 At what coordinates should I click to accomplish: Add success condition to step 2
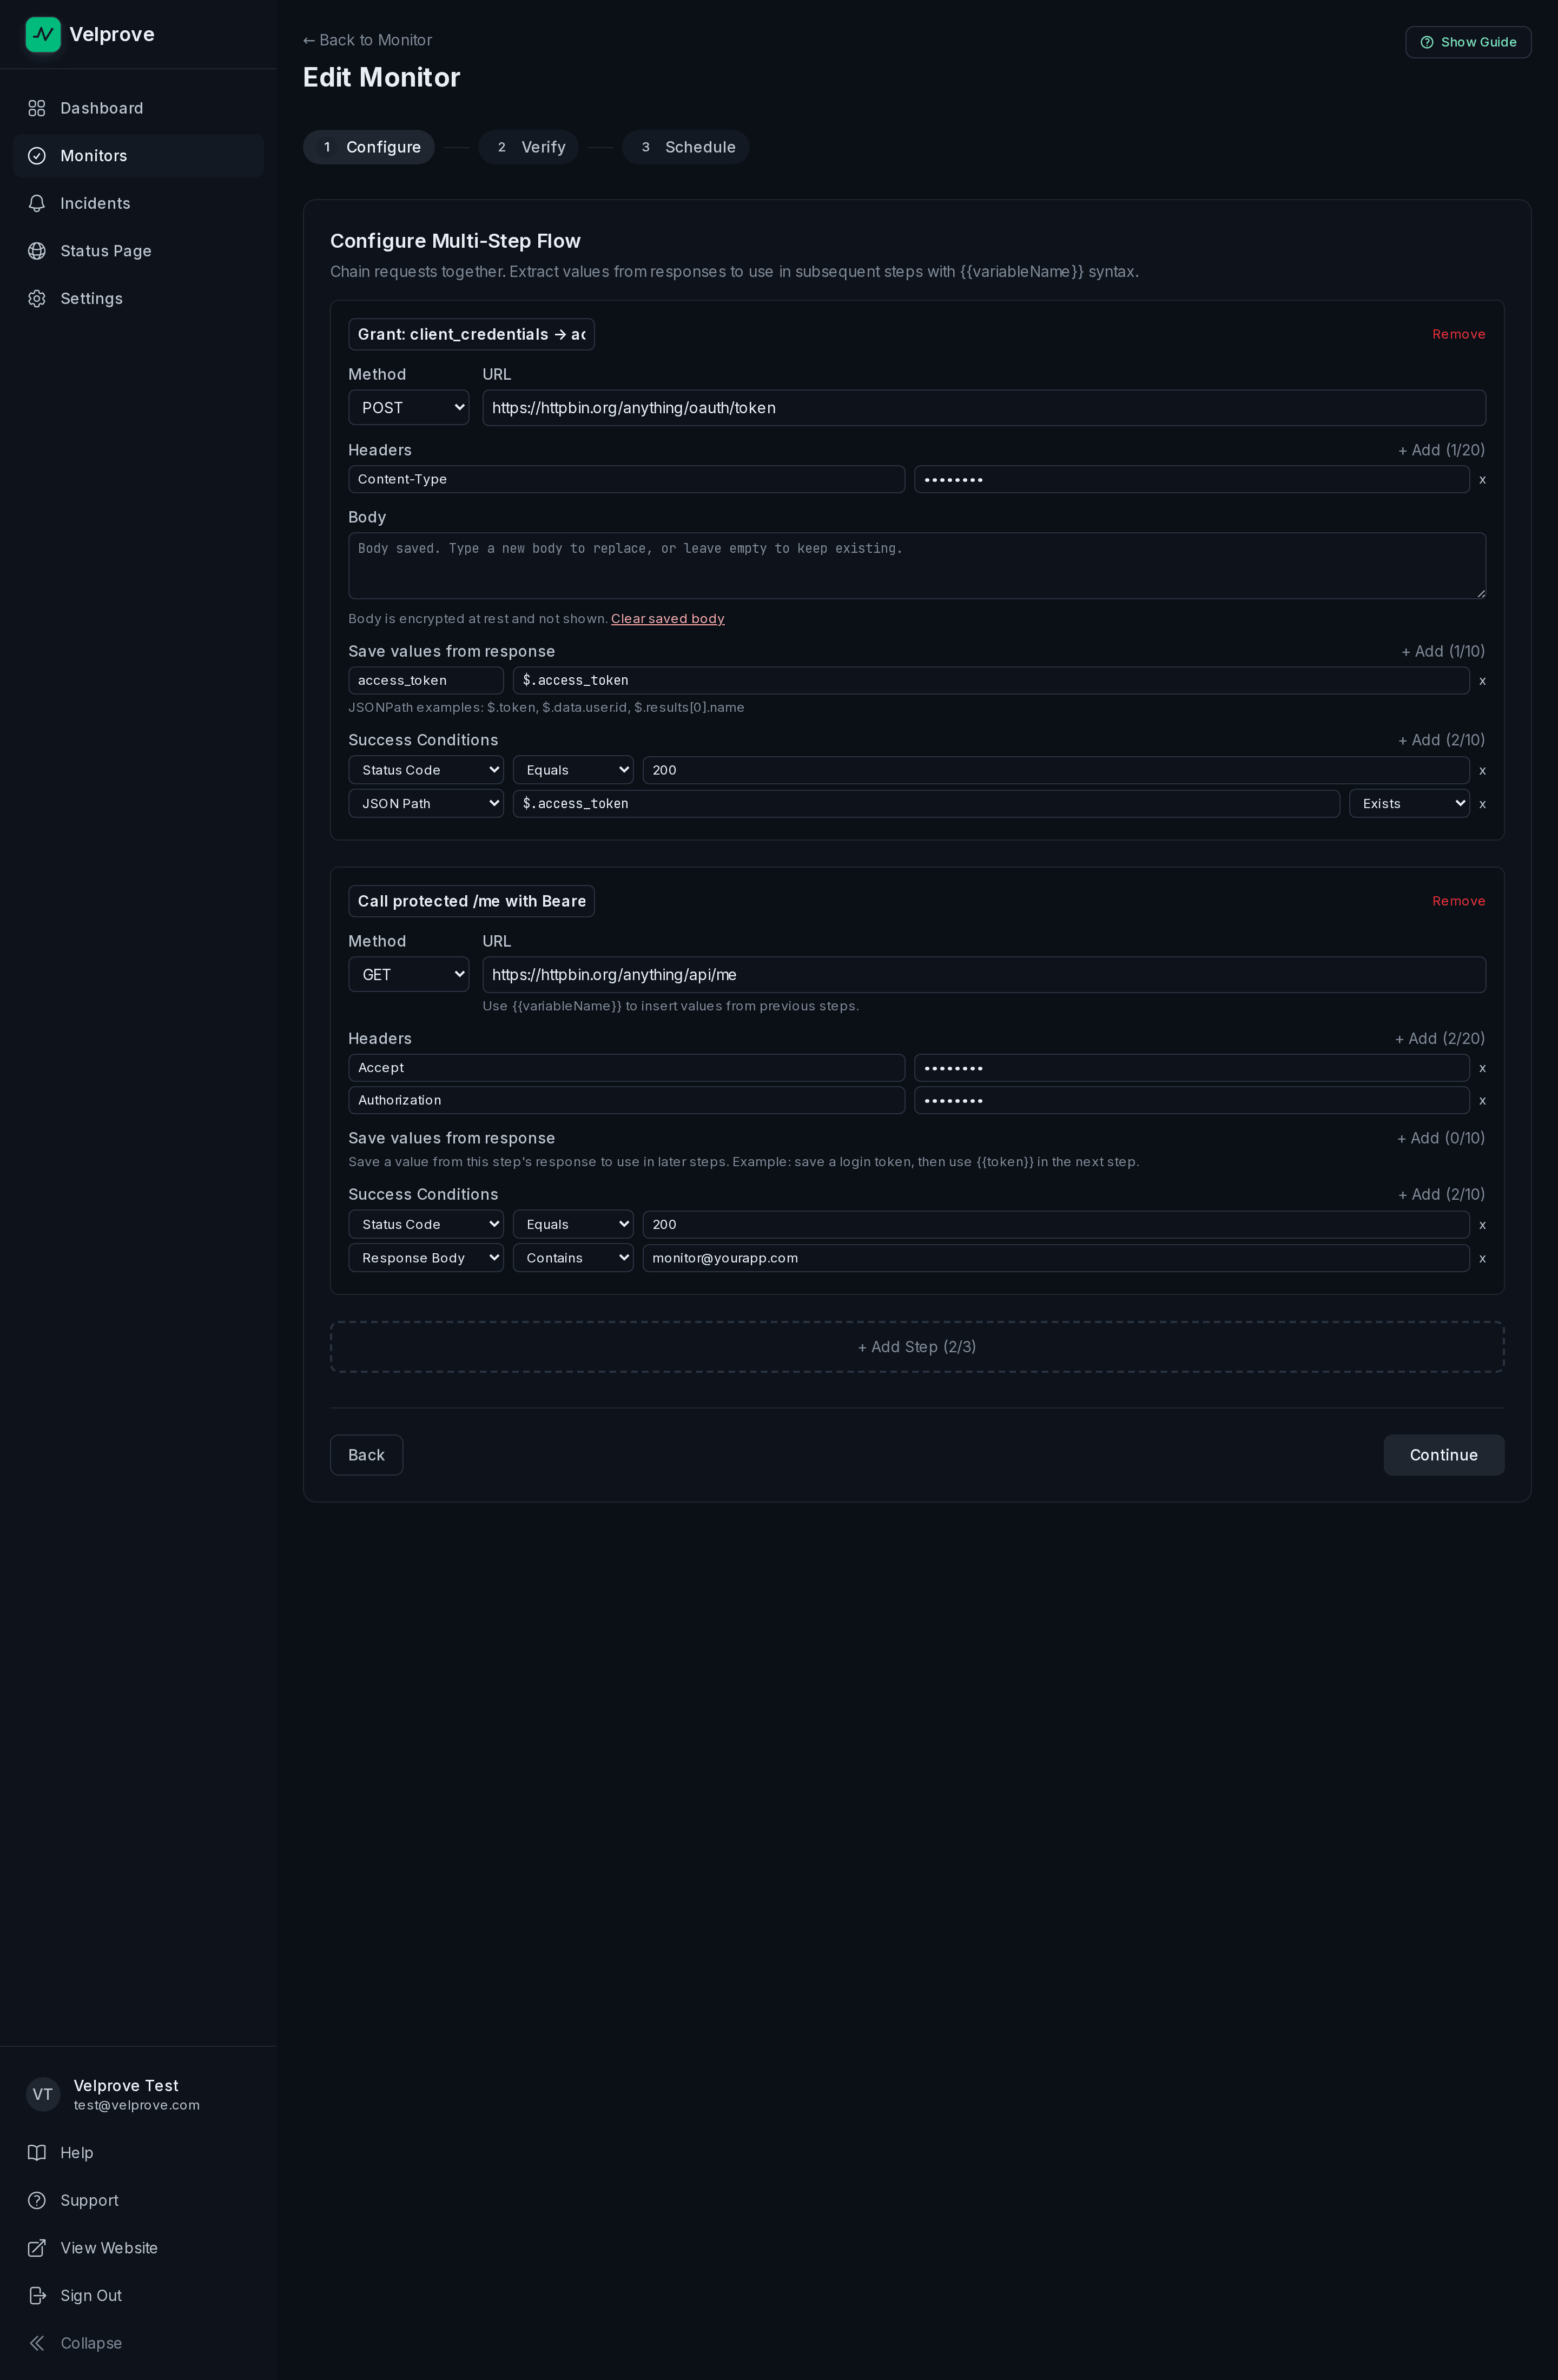pyautogui.click(x=1441, y=1194)
